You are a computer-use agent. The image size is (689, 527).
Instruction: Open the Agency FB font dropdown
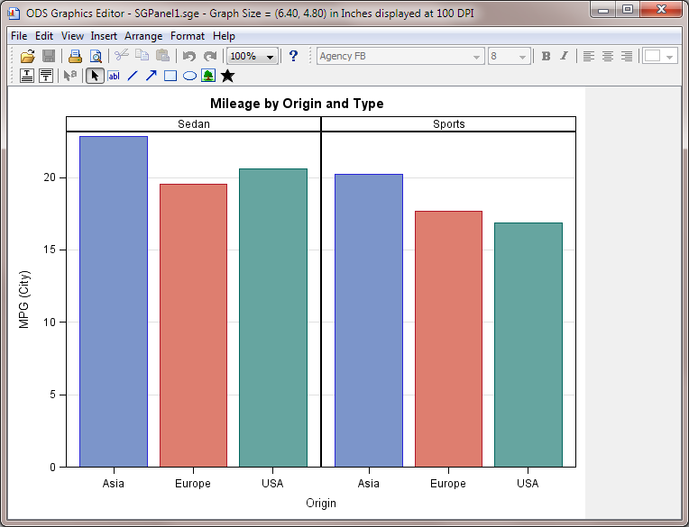click(x=400, y=56)
